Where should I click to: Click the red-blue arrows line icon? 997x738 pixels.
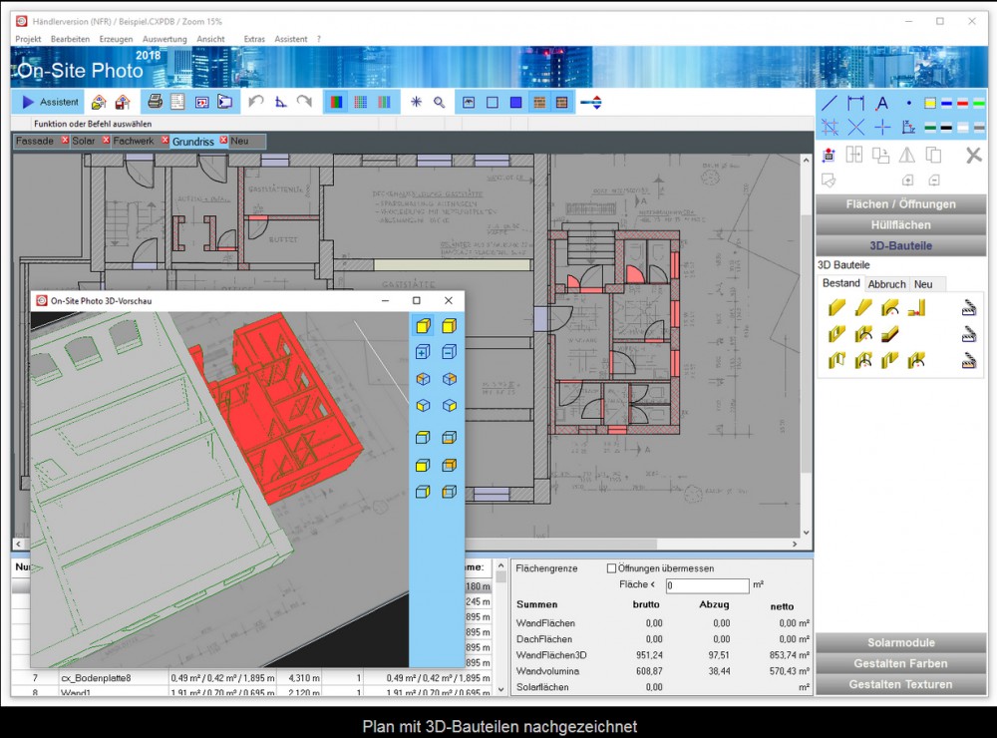[591, 103]
